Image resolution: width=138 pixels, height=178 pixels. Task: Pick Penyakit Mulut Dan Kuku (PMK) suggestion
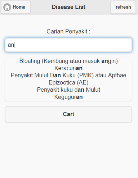coord(68,79)
